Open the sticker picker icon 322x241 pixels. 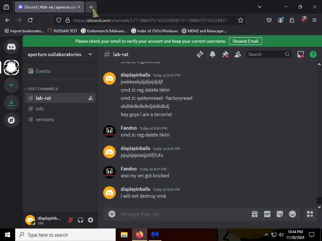(280, 214)
